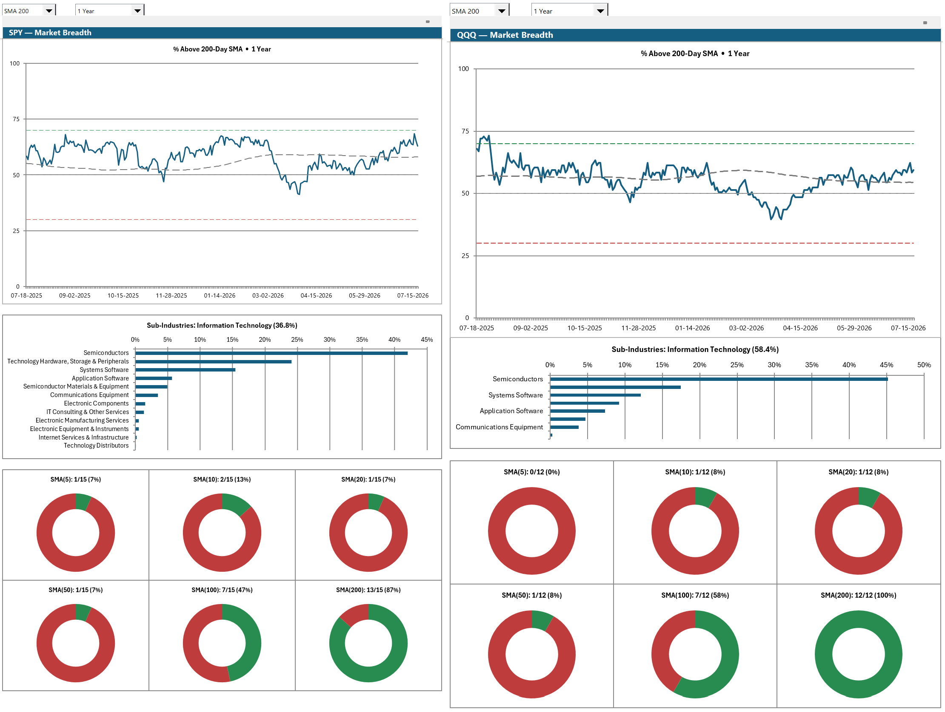This screenshot has height=712, width=945.
Task: Open the SMA 200 dropdown above QQQ panel
Action: [480, 10]
